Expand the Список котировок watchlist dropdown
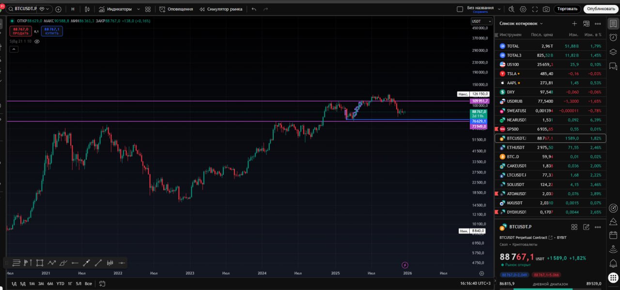 541,24
